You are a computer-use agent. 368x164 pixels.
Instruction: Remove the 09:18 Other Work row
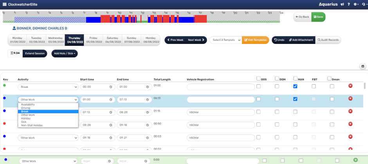tap(350, 137)
